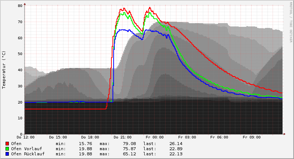Click the Fr 06:00 time axis label
This screenshot has height=159, width=294.
[219, 137]
